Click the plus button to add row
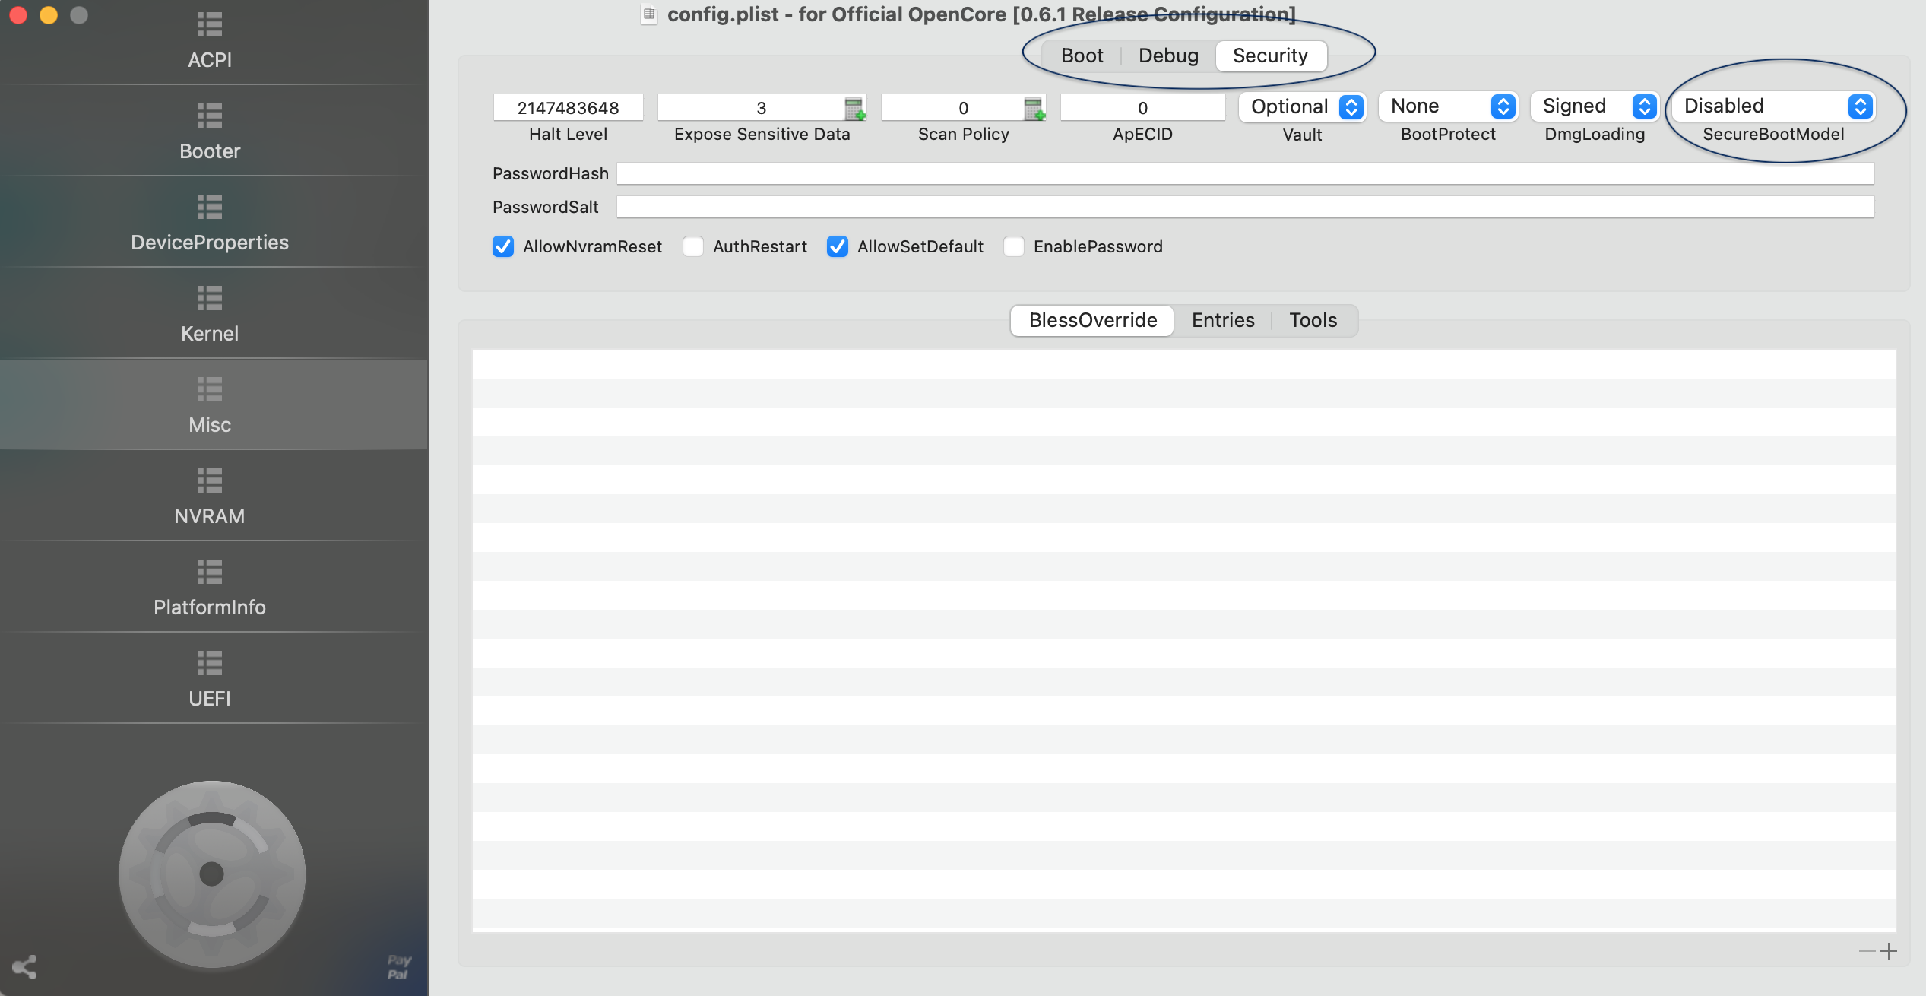Viewport: 1926px width, 996px height. (1889, 951)
